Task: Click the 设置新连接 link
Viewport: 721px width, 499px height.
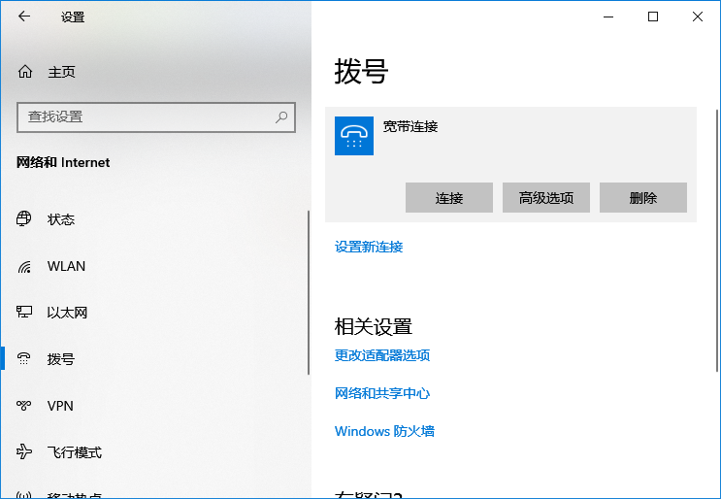Action: (x=369, y=247)
